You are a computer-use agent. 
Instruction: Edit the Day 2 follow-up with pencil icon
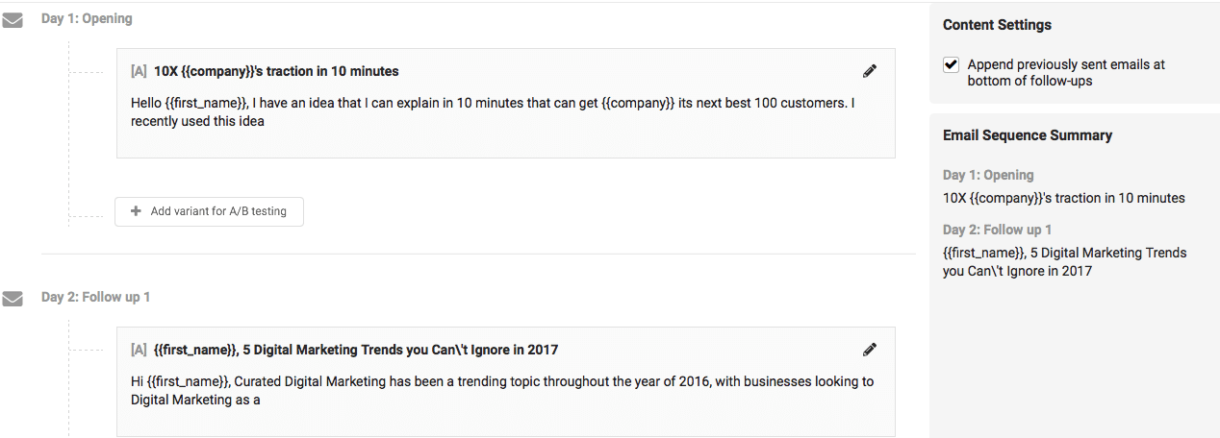[870, 350]
